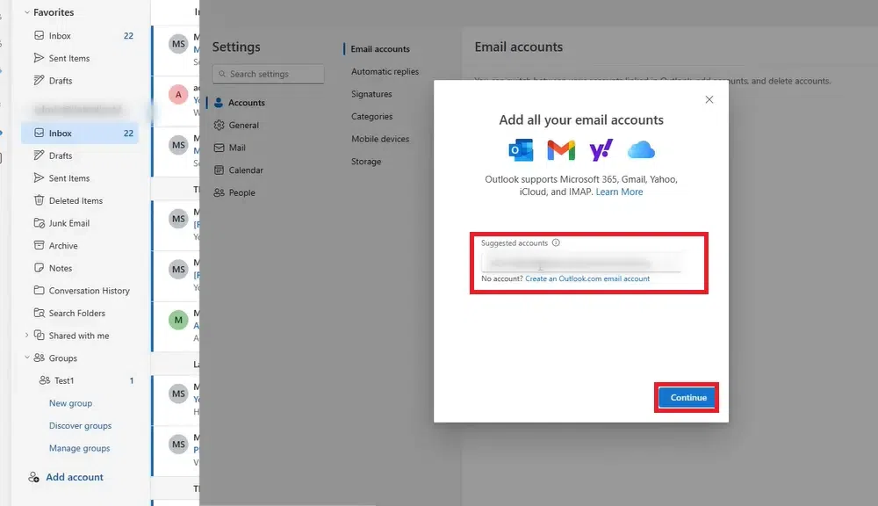Screen dimensions: 878x506
Task: Open the Deleted Items folder
Action: (80, 200)
